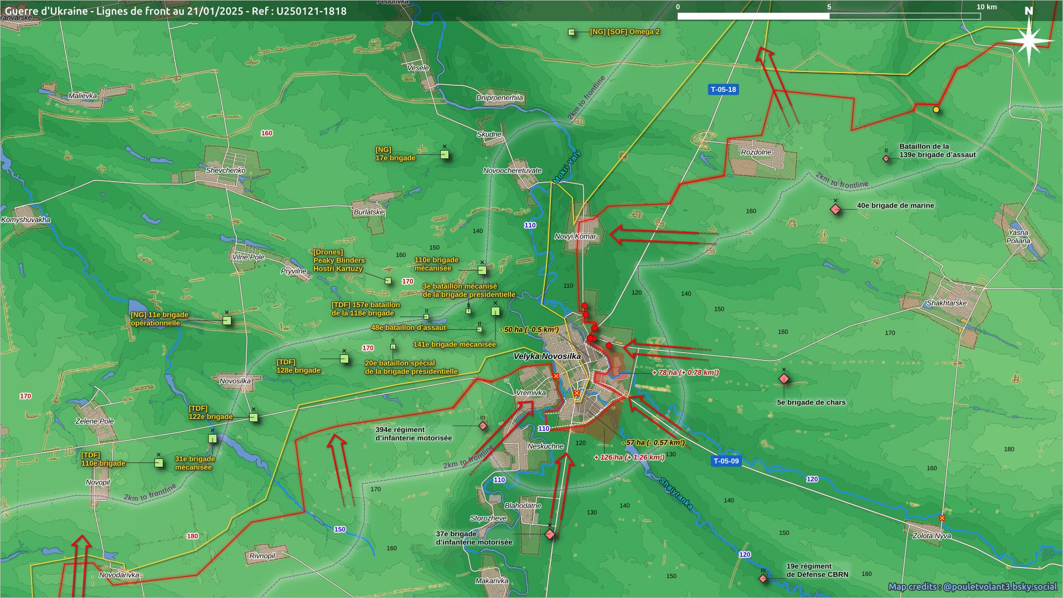Screen dimensions: 1063x598
Task: Click the Shakhtarske village label
Action: click(x=946, y=303)
